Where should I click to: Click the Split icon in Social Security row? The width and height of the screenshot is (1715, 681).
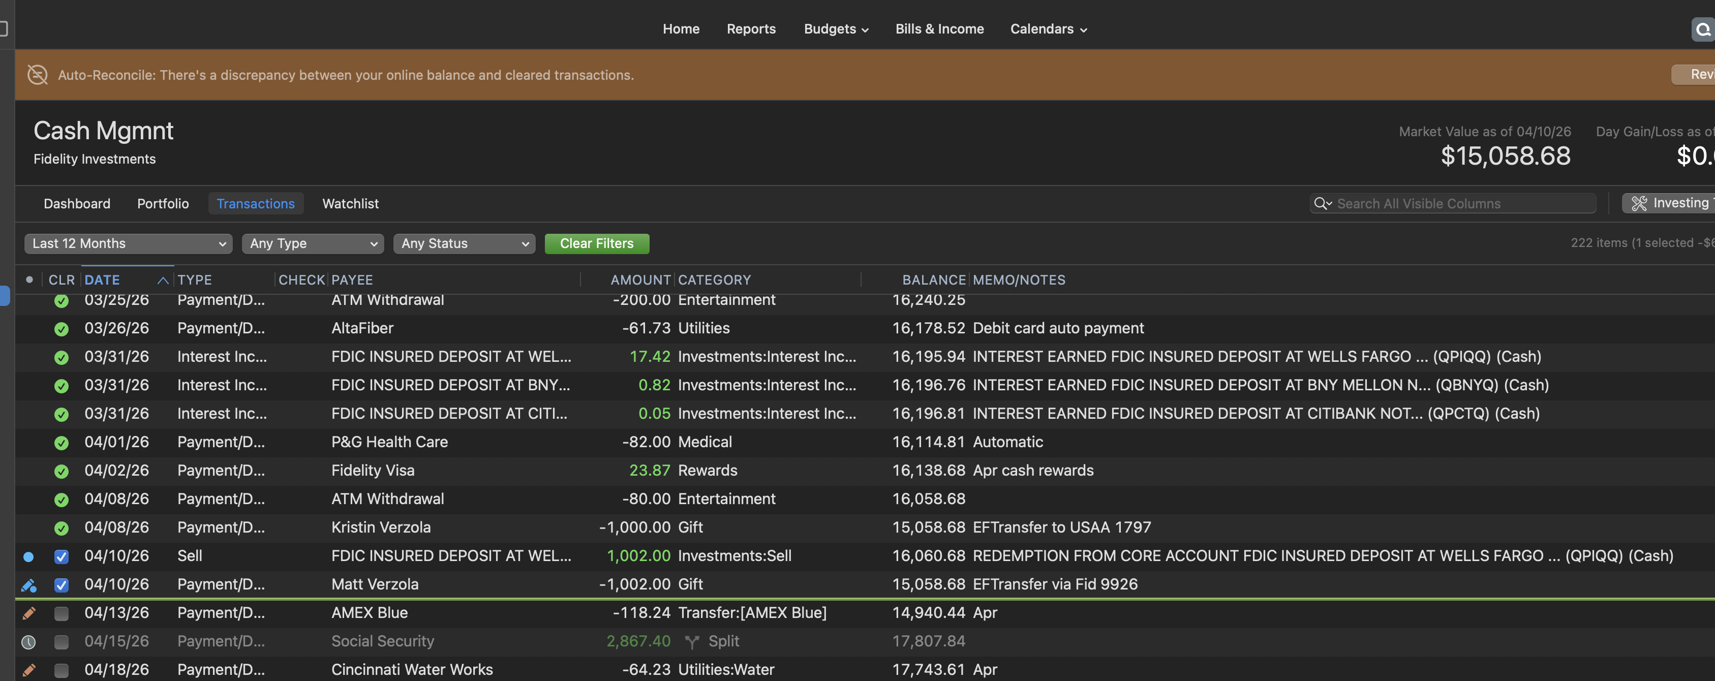[692, 642]
